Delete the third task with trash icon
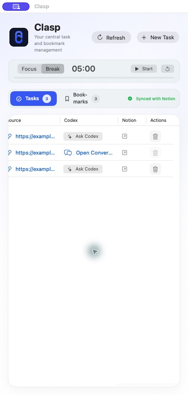Image resolution: width=188 pixels, height=395 pixels. (155, 169)
